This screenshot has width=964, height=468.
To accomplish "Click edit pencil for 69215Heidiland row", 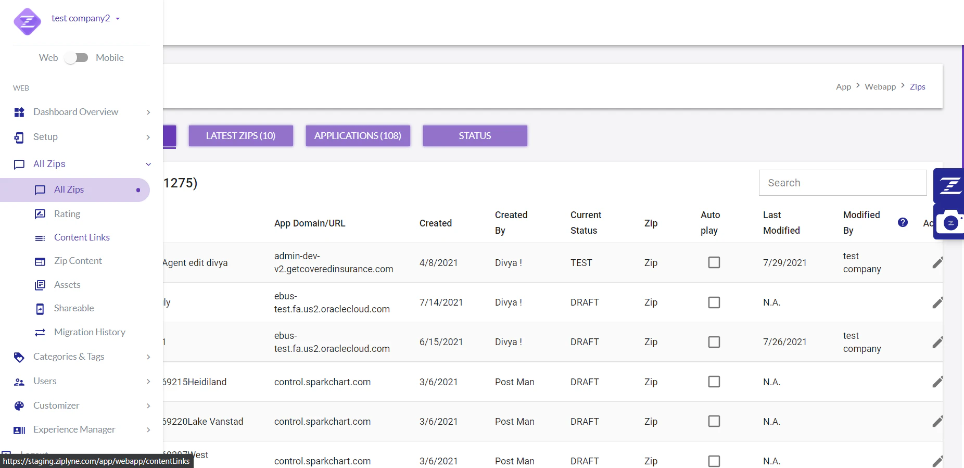I will (x=937, y=382).
